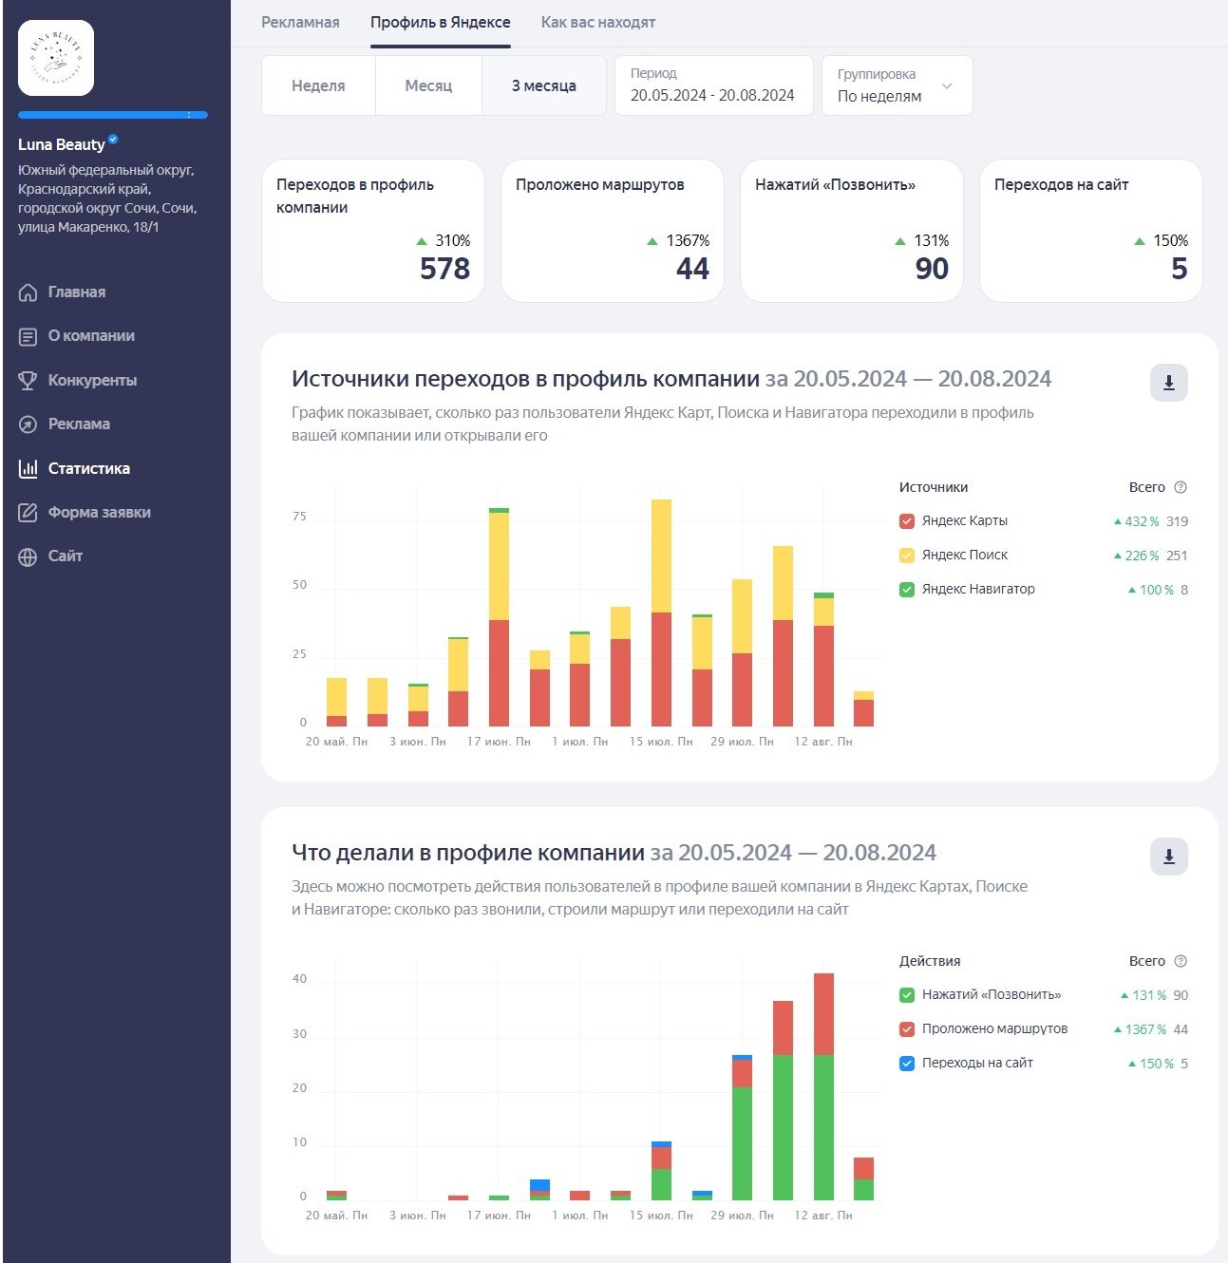This screenshot has width=1228, height=1263.
Task: Disable the Нажатий «Позвонить» action checkbox
Action: click(x=907, y=995)
